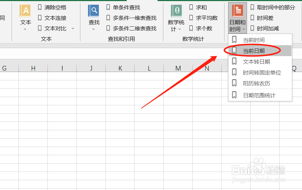This screenshot has width=302, height=190.
Task: Choose 阳历转农历 menu entry
Action: [x=260, y=83]
